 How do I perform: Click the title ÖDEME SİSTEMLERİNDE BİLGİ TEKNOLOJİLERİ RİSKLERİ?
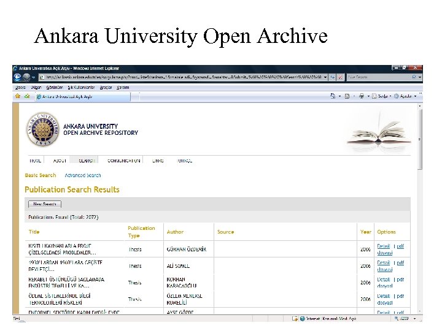pyautogui.click(x=60, y=299)
